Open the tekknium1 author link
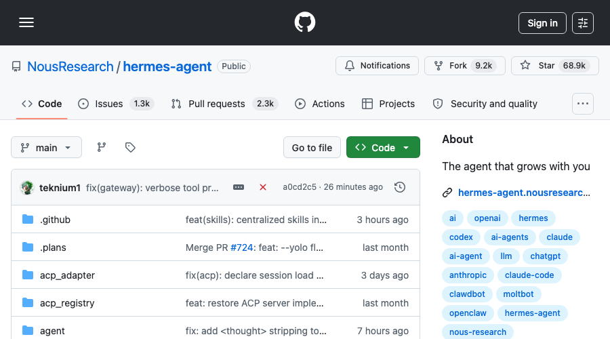Screen dimensions: 610x339 60,188
